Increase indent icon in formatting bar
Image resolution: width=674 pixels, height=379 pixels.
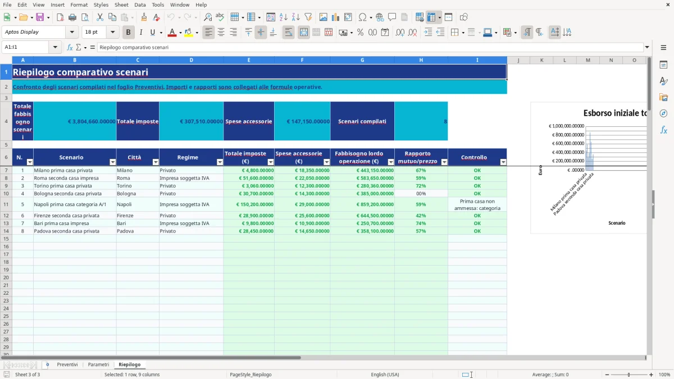428,33
